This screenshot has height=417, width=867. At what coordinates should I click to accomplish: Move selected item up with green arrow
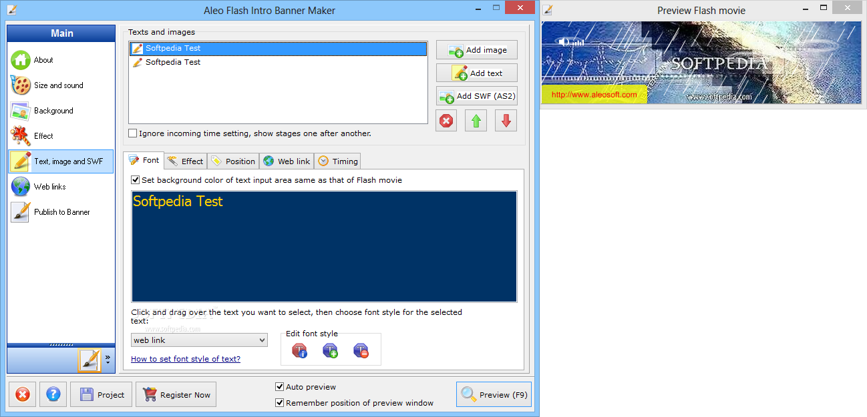476,121
